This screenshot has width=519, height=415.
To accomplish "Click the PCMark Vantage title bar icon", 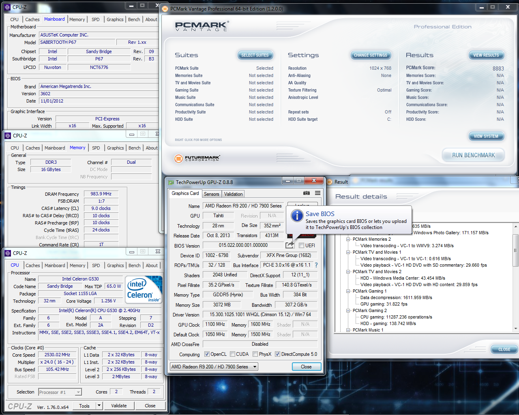I will point(165,9).
